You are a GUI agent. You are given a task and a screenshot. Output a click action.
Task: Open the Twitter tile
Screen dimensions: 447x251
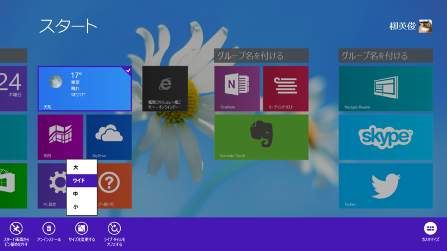tap(386, 186)
